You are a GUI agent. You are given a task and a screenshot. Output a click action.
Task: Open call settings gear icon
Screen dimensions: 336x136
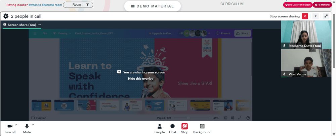6,16
